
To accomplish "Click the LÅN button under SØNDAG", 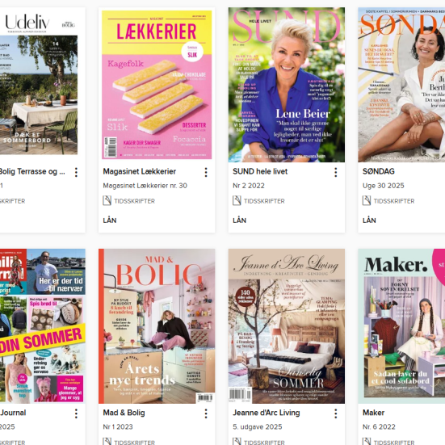I will tap(369, 220).
